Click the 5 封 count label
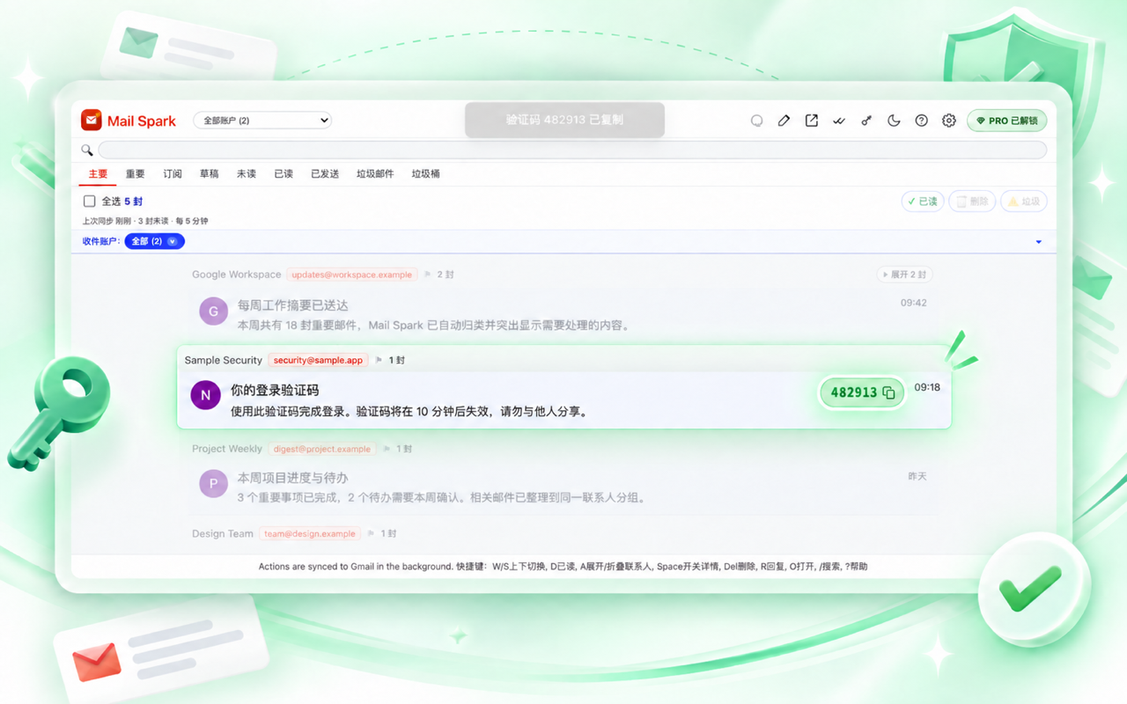The image size is (1127, 704). click(x=133, y=202)
